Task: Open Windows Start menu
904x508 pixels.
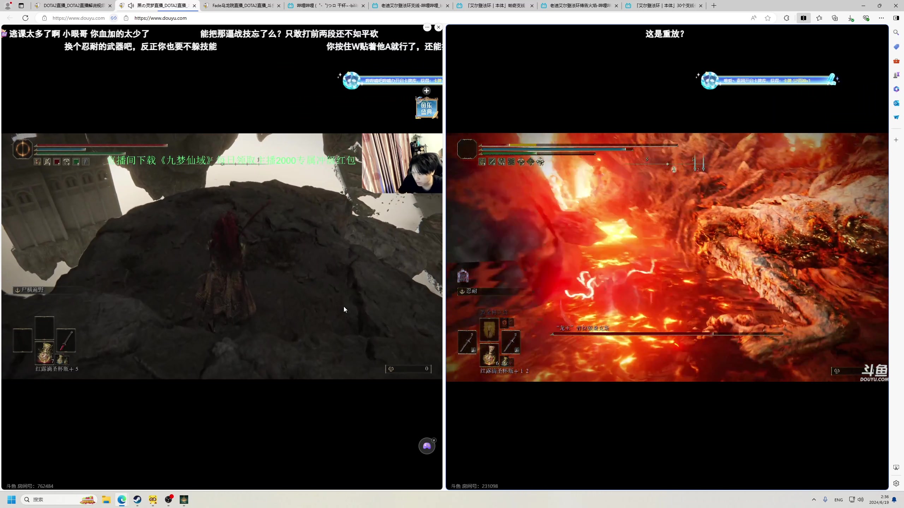Action: (x=12, y=500)
